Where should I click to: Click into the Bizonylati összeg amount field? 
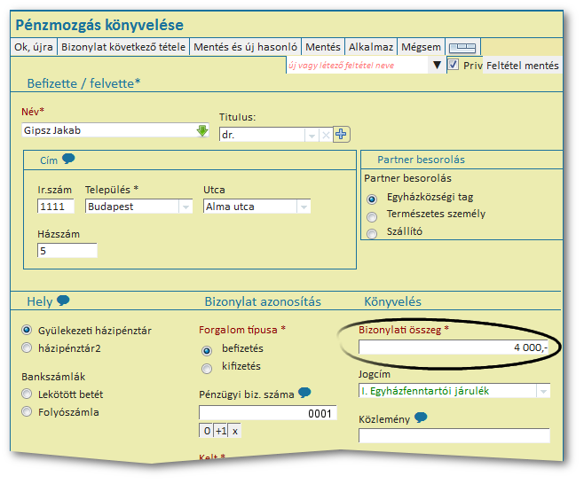click(453, 347)
